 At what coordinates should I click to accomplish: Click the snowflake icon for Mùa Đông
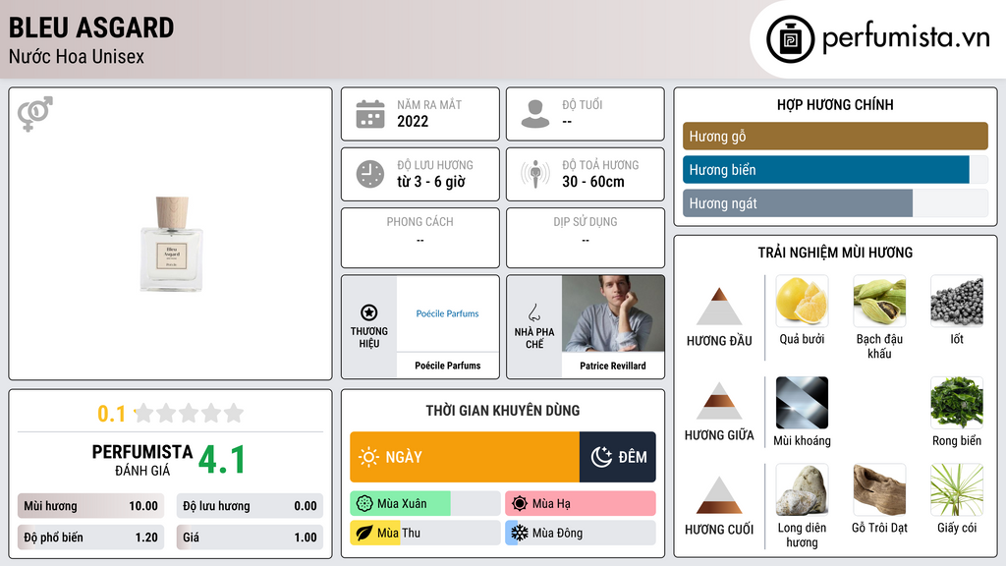[520, 533]
